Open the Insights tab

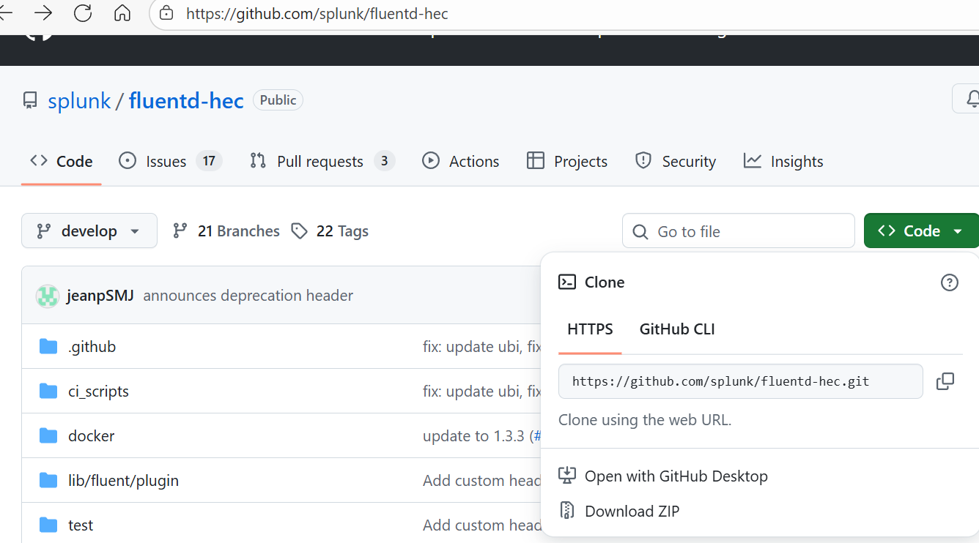pyautogui.click(x=783, y=161)
